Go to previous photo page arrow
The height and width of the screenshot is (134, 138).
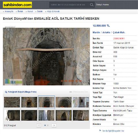[39, 125]
